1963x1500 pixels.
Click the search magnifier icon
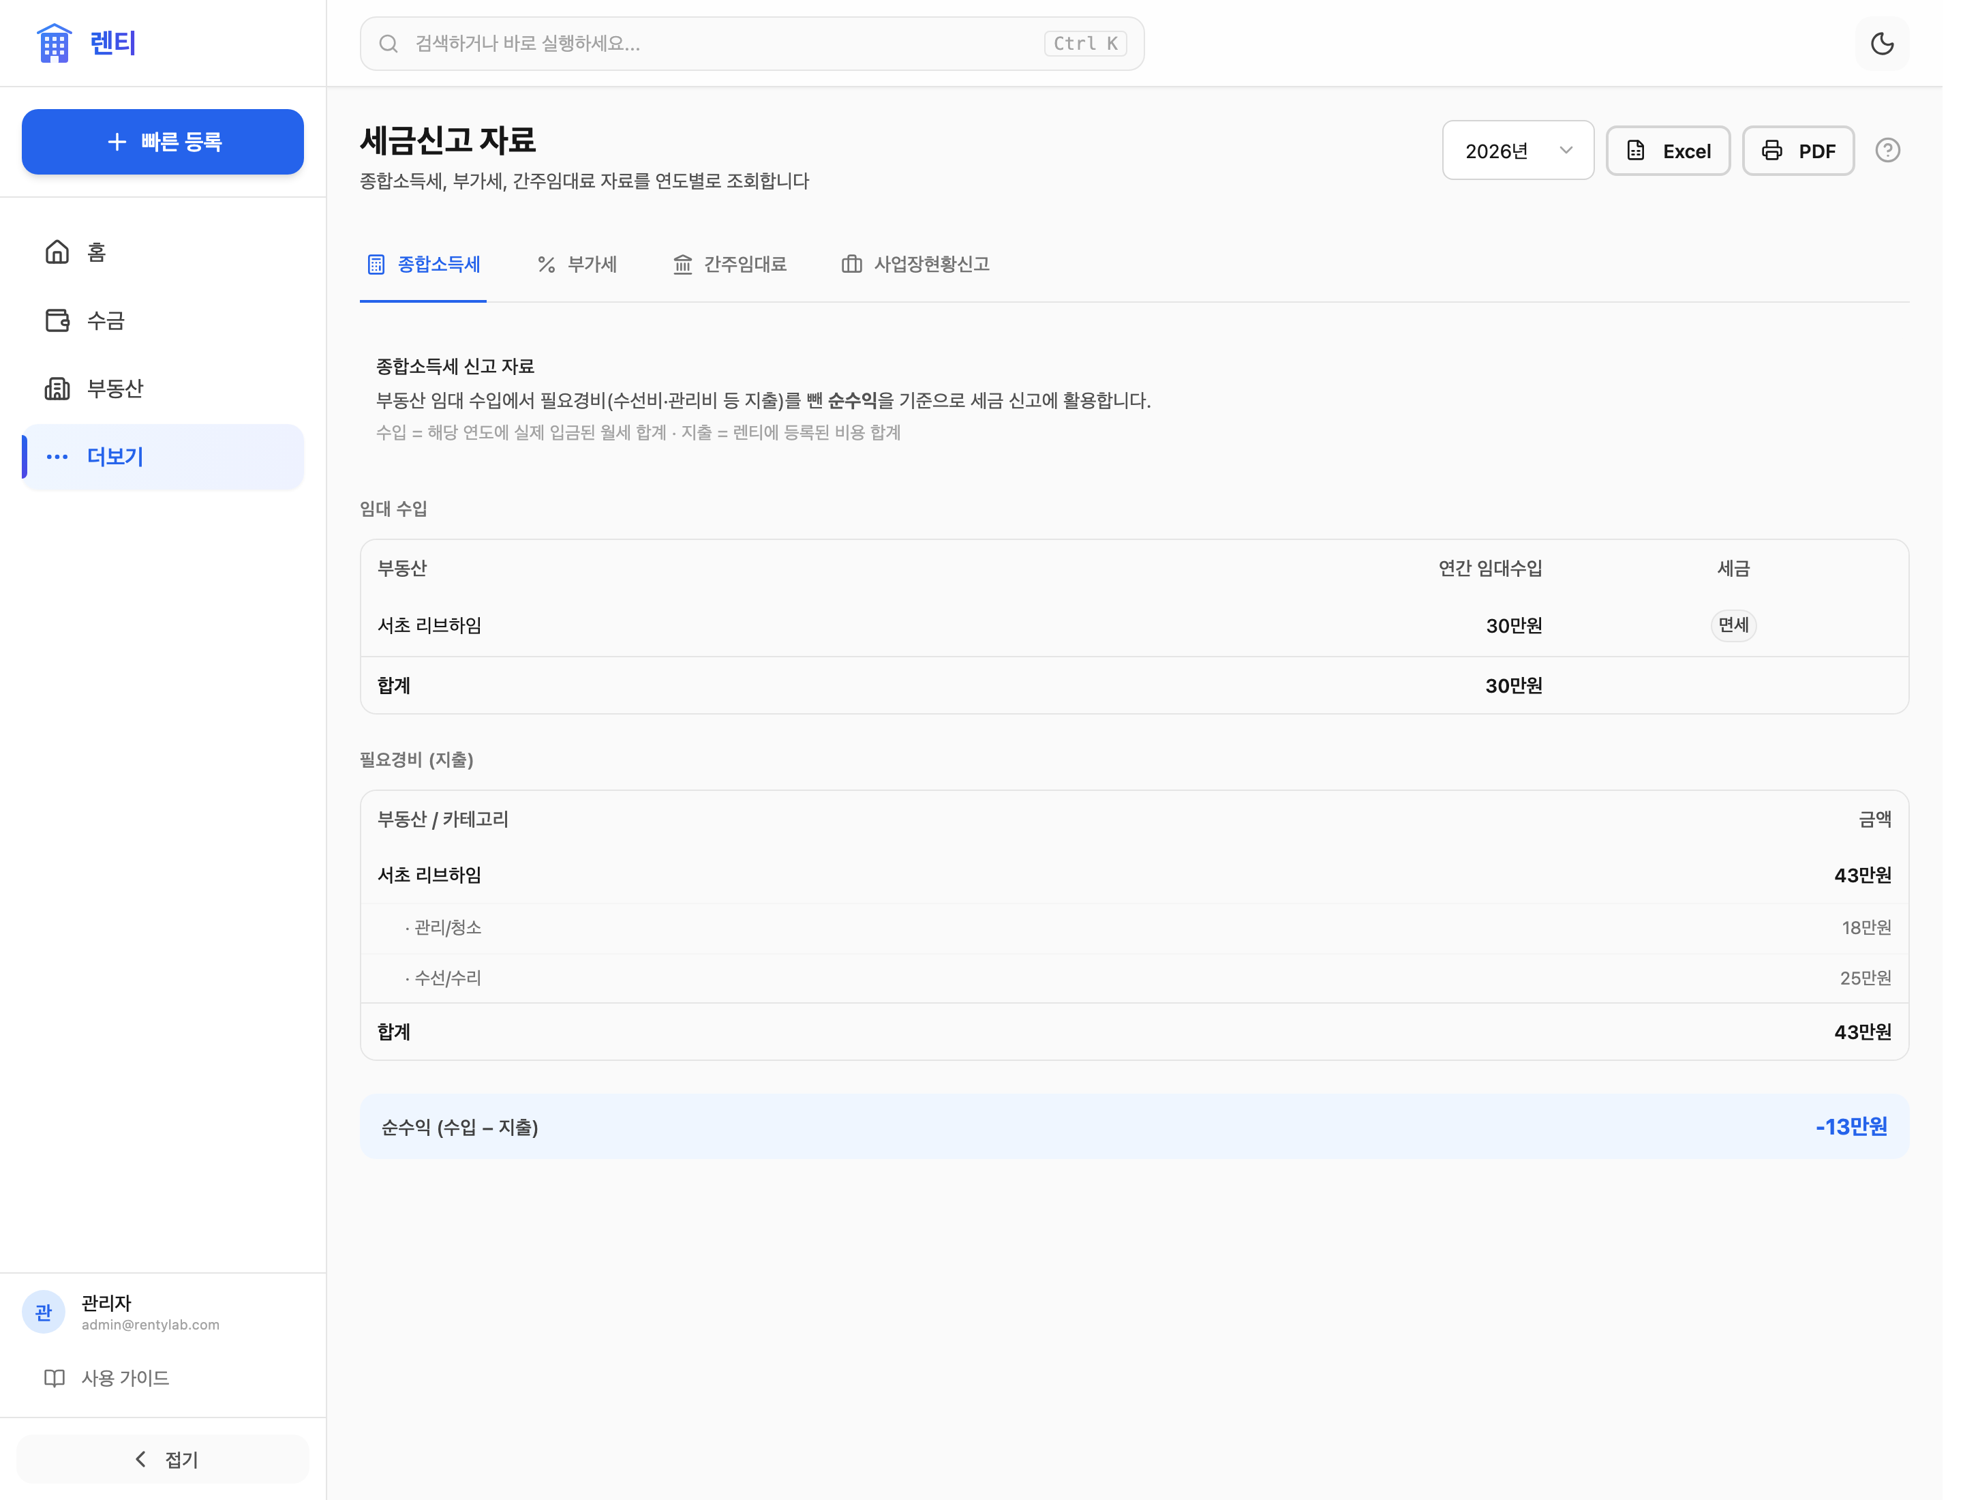point(389,43)
